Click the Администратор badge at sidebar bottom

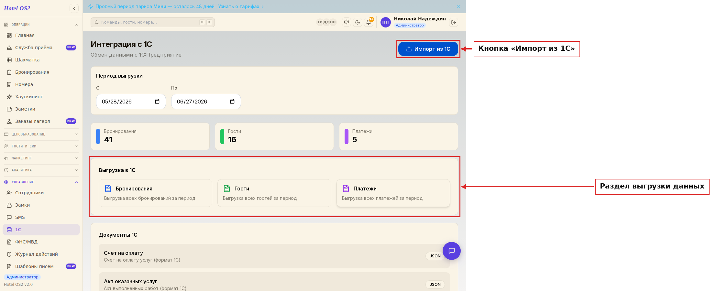pyautogui.click(x=22, y=277)
